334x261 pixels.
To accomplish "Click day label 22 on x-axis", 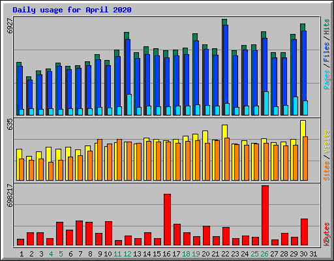I will tap(225, 254).
